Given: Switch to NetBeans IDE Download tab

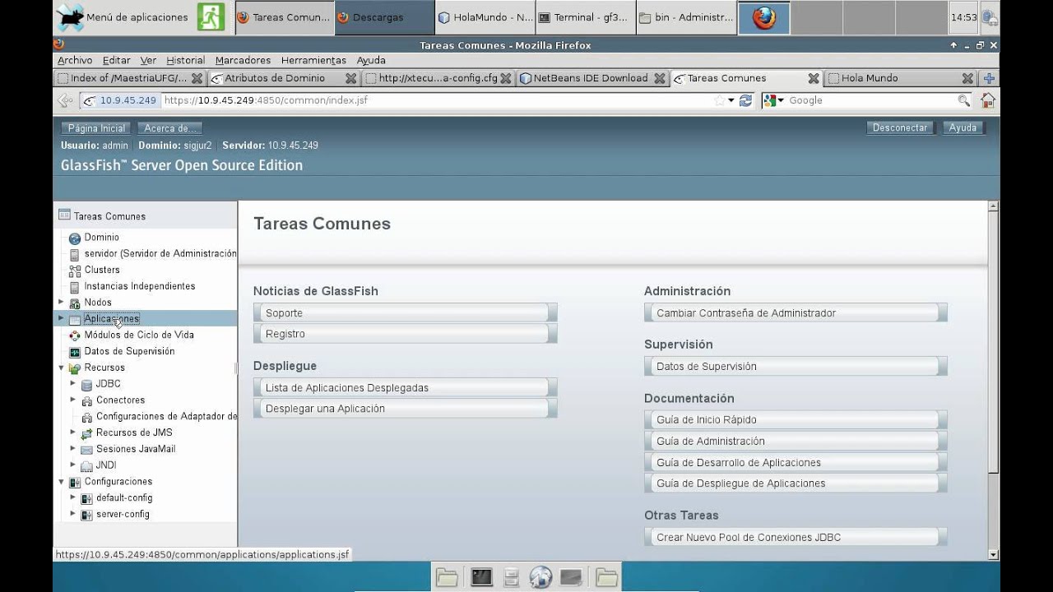Looking at the screenshot, I should (592, 78).
